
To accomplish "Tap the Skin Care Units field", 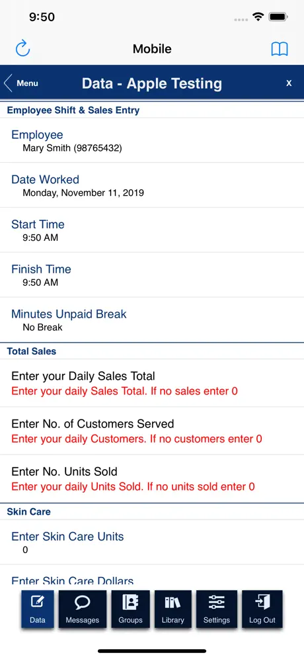I will tap(152, 542).
